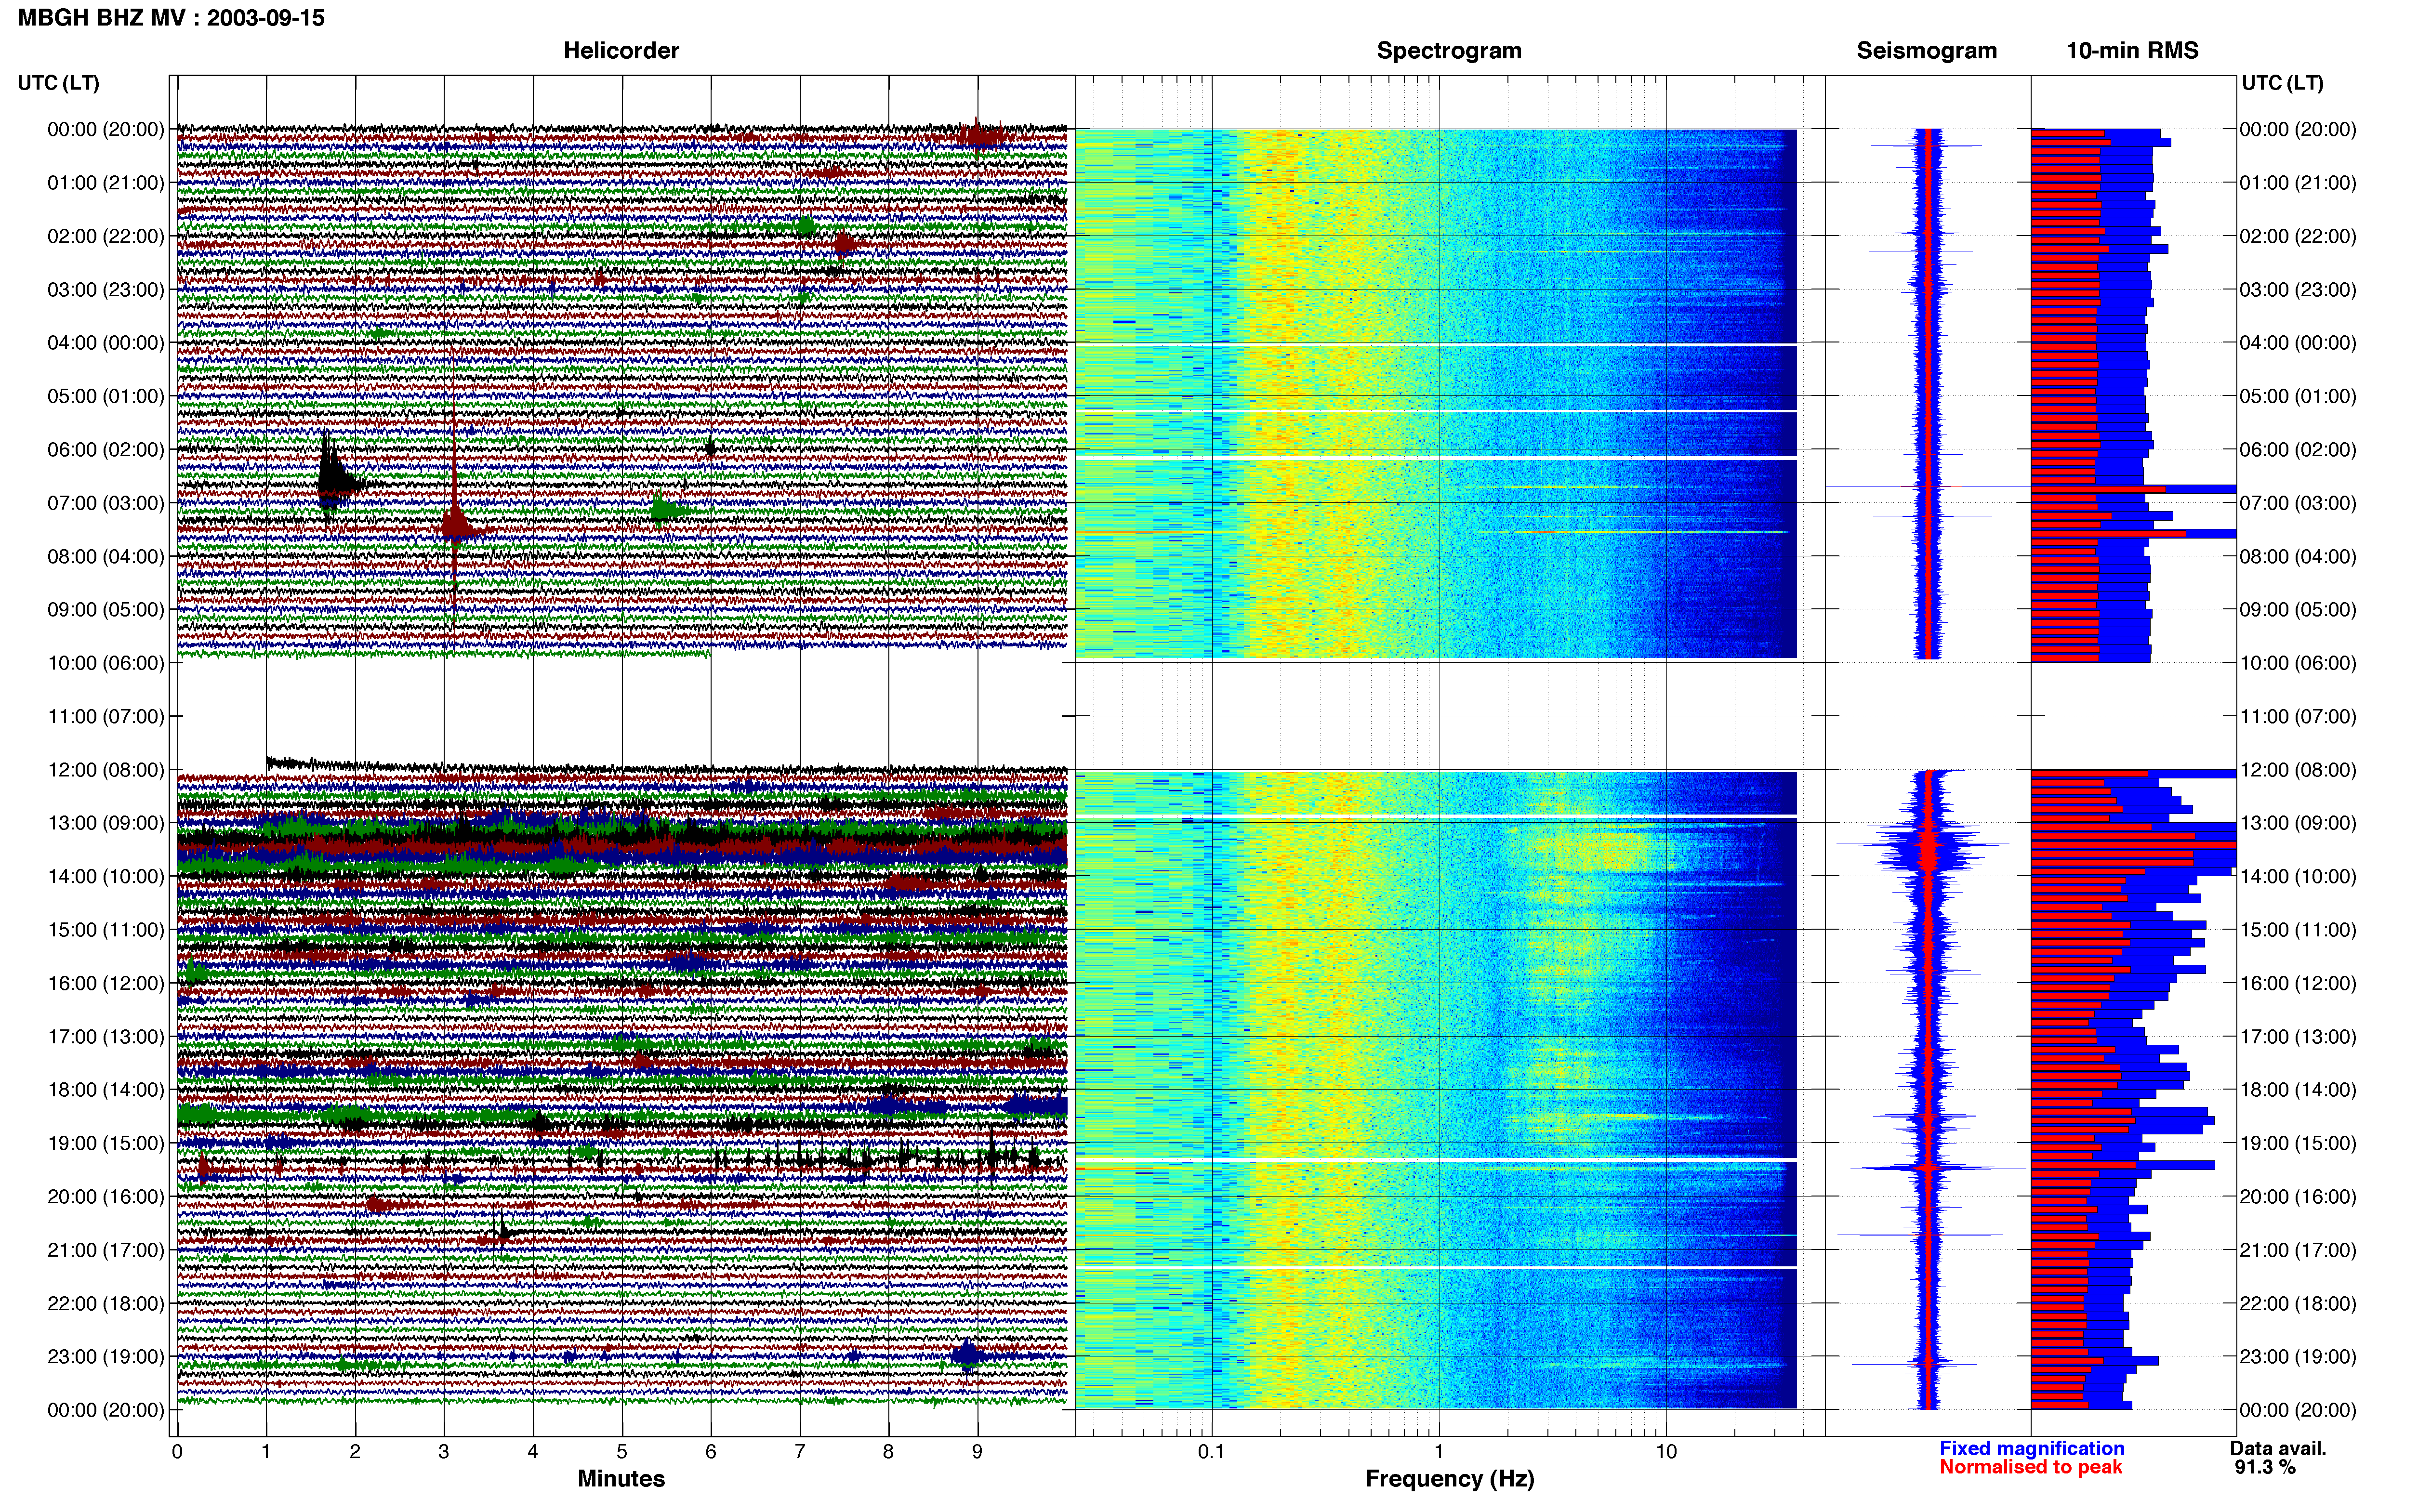The height and width of the screenshot is (1512, 2418).
Task: Click the left '01:00 (21:00)' time label
Action: [x=106, y=182]
